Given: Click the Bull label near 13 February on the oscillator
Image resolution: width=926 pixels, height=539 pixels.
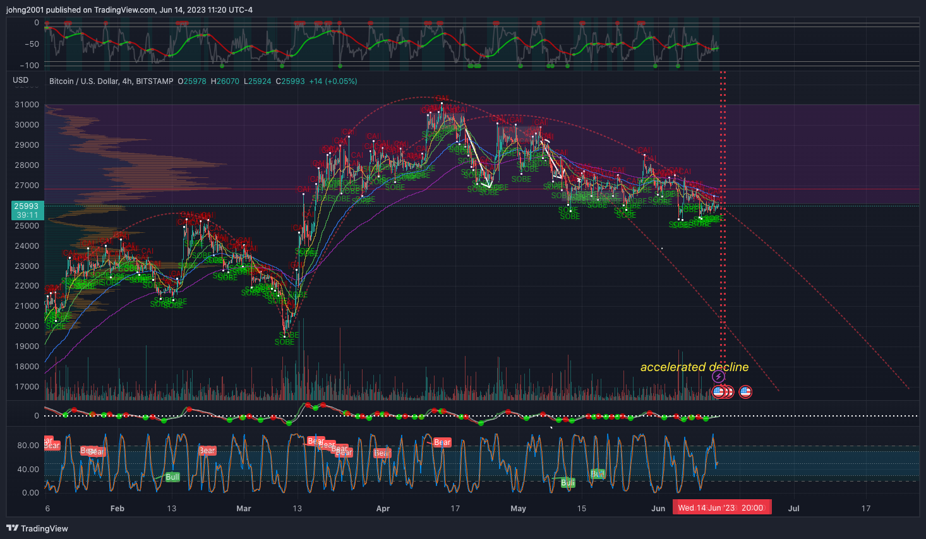Looking at the screenshot, I should [172, 477].
